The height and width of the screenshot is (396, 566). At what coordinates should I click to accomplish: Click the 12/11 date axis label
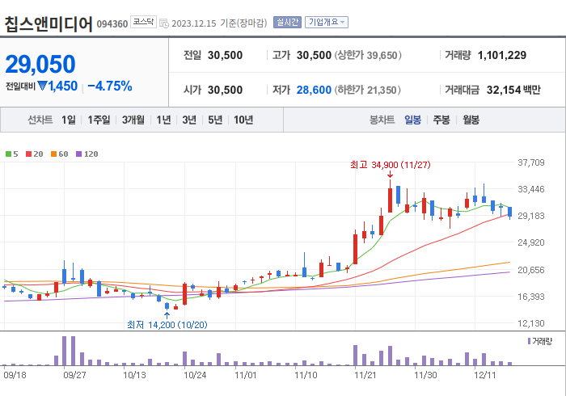point(485,375)
